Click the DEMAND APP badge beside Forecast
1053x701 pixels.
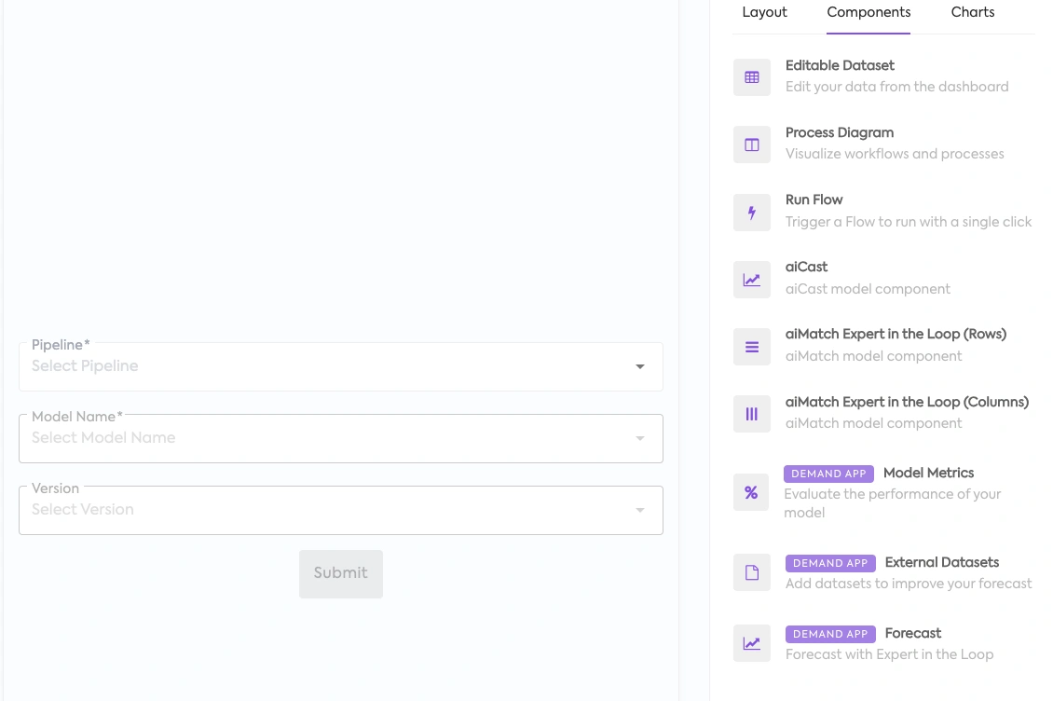point(830,635)
